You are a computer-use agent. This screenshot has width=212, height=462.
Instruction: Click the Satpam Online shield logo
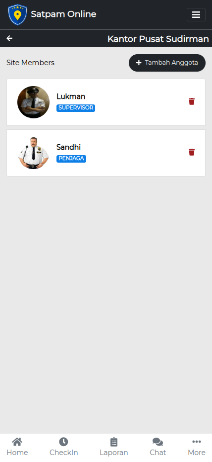click(x=18, y=14)
